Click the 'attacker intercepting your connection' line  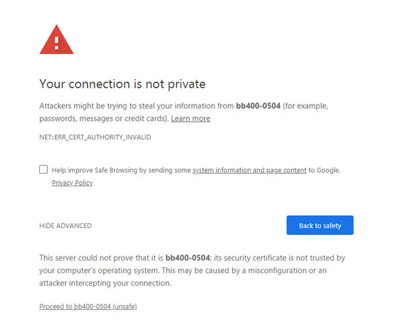105,283
